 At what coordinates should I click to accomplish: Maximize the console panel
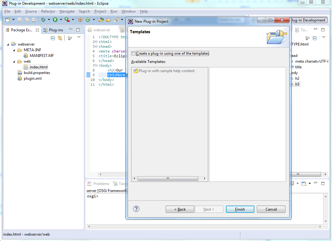[323, 183]
